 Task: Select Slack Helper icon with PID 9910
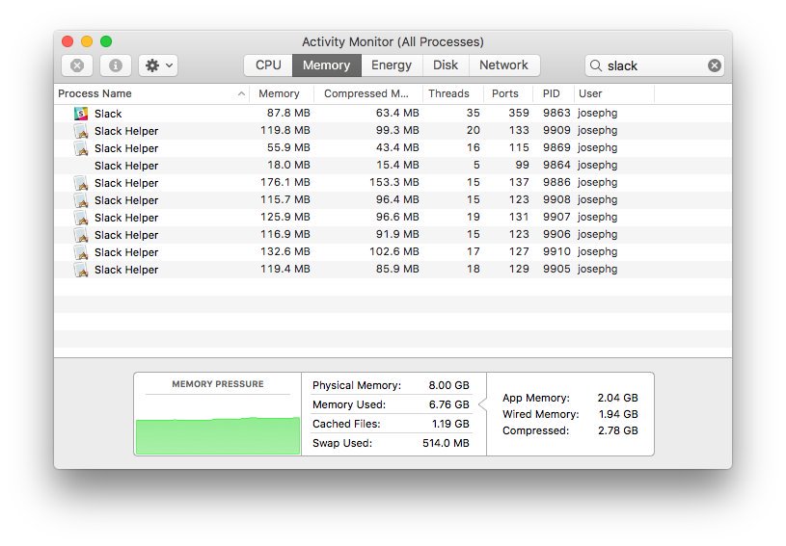(x=81, y=252)
